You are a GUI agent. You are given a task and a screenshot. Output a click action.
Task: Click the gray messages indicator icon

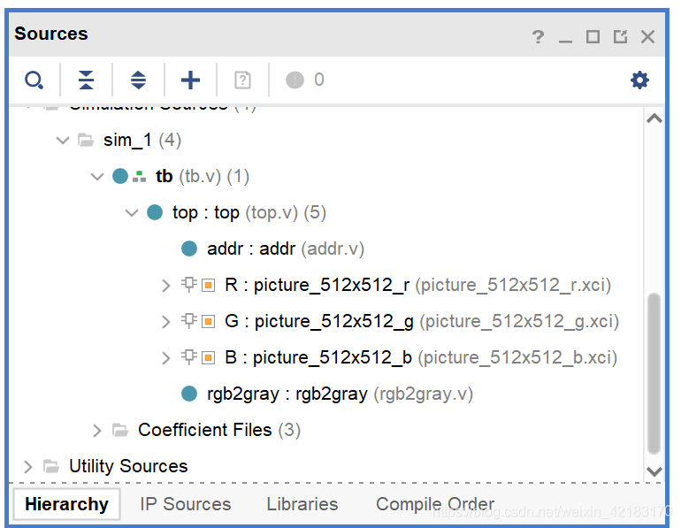click(x=295, y=80)
